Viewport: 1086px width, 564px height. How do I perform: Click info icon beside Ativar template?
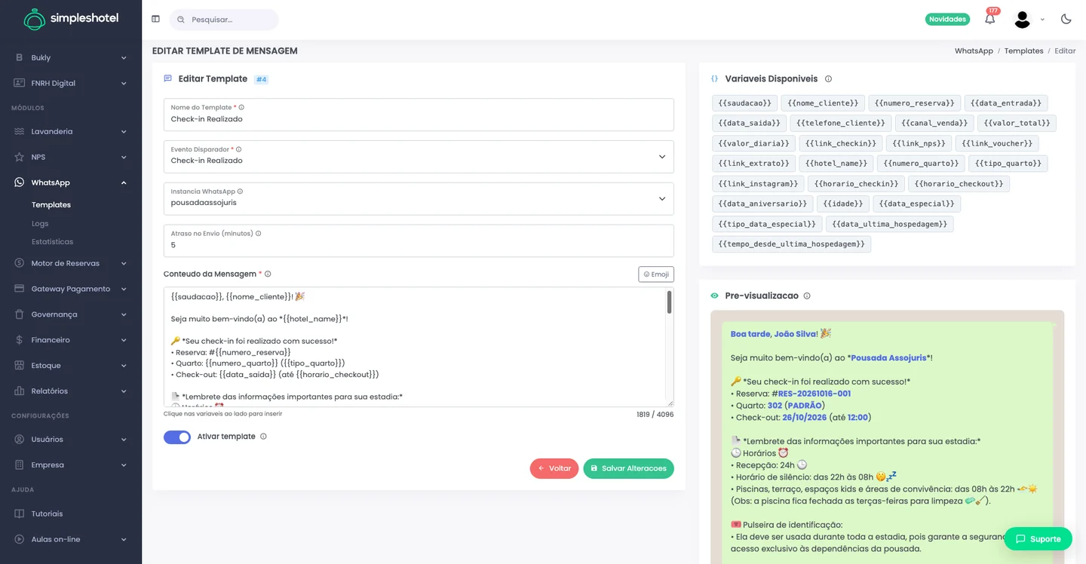263,437
